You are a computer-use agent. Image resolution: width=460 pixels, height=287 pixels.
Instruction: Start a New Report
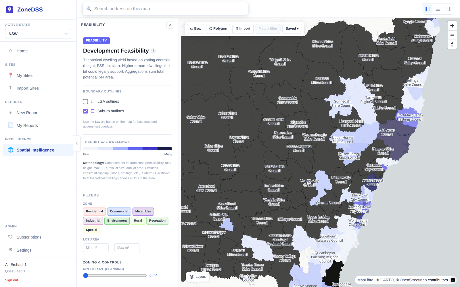pyautogui.click(x=27, y=113)
